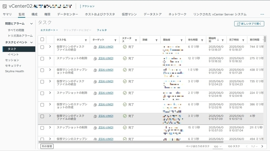Check the task row started 12:02:16
Viewport: 270px width, 151px height.
[42, 105]
